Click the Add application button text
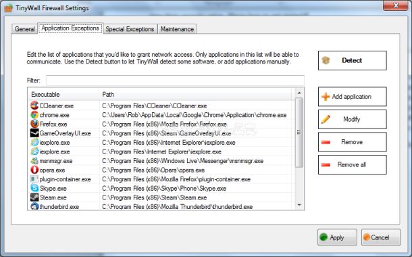Screen dimensions: 412x257 coord(352,97)
